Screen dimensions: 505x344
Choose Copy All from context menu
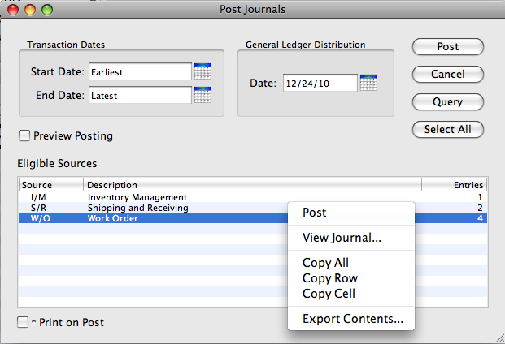click(325, 263)
